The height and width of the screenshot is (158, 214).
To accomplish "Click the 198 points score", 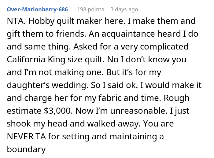I will (90, 9).
